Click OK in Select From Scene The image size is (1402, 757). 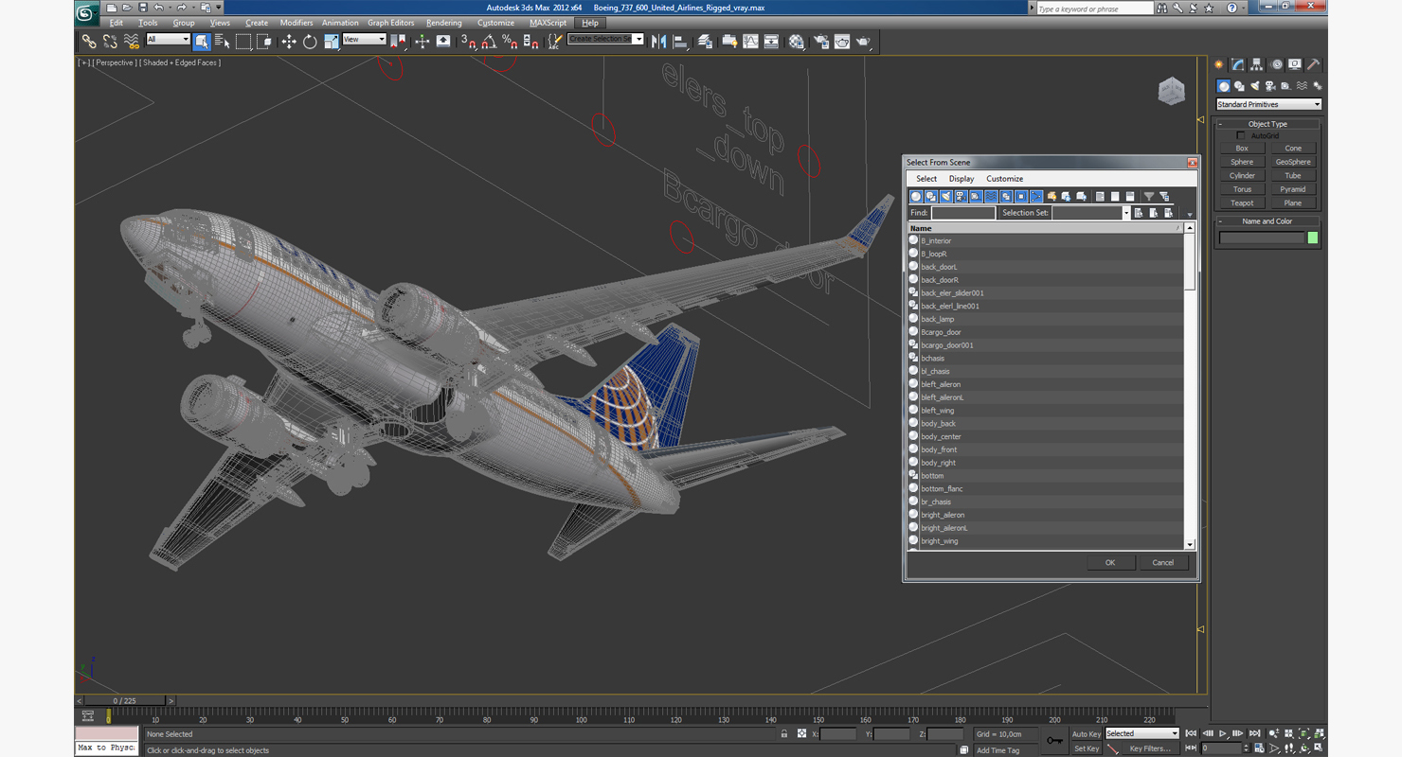pyautogui.click(x=1110, y=562)
